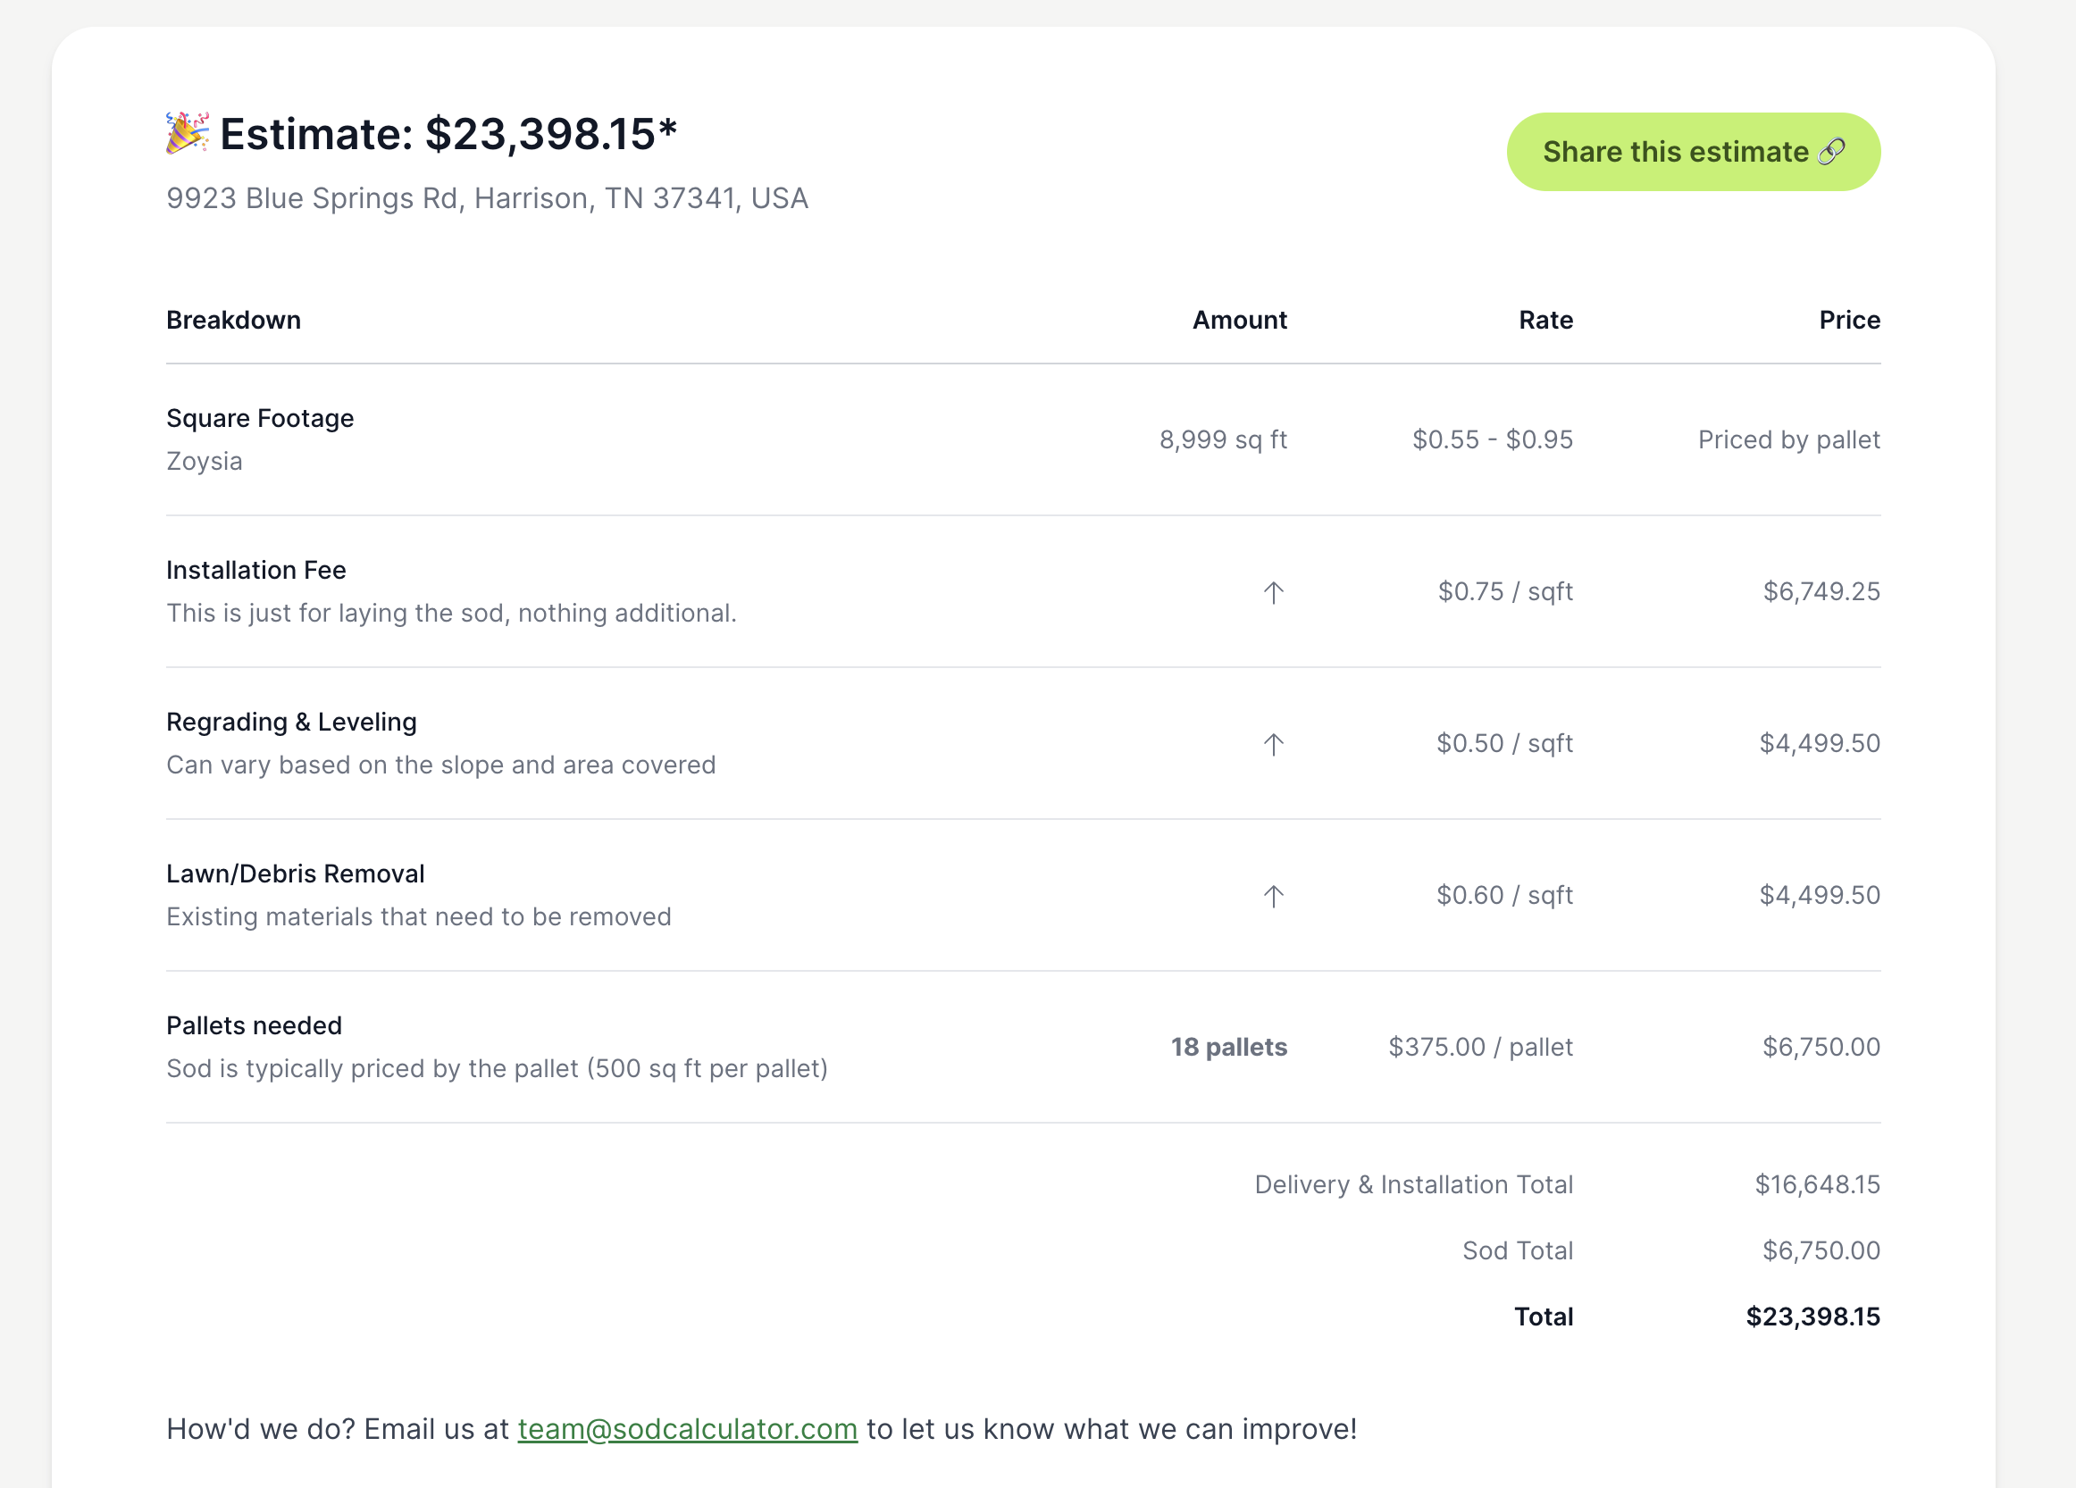2076x1488 pixels.
Task: Click the Estimate: $23,398.15 heading
Action: [448, 135]
